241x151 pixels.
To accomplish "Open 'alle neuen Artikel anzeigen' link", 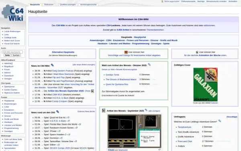I will (x=84, y=64).
